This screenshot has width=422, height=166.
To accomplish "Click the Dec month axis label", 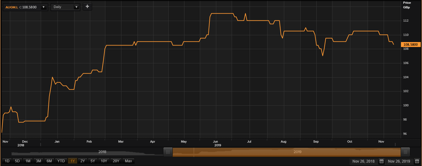I will pos(25,142).
